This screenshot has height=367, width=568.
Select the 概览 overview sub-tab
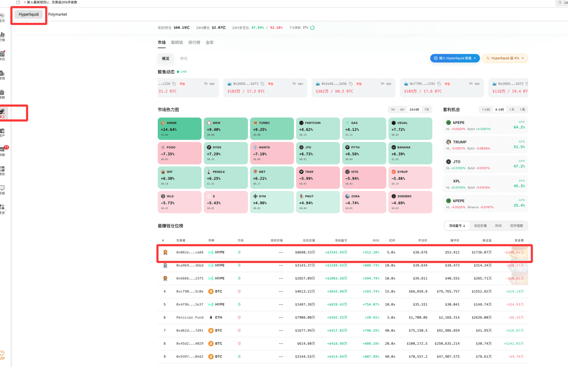click(x=166, y=59)
